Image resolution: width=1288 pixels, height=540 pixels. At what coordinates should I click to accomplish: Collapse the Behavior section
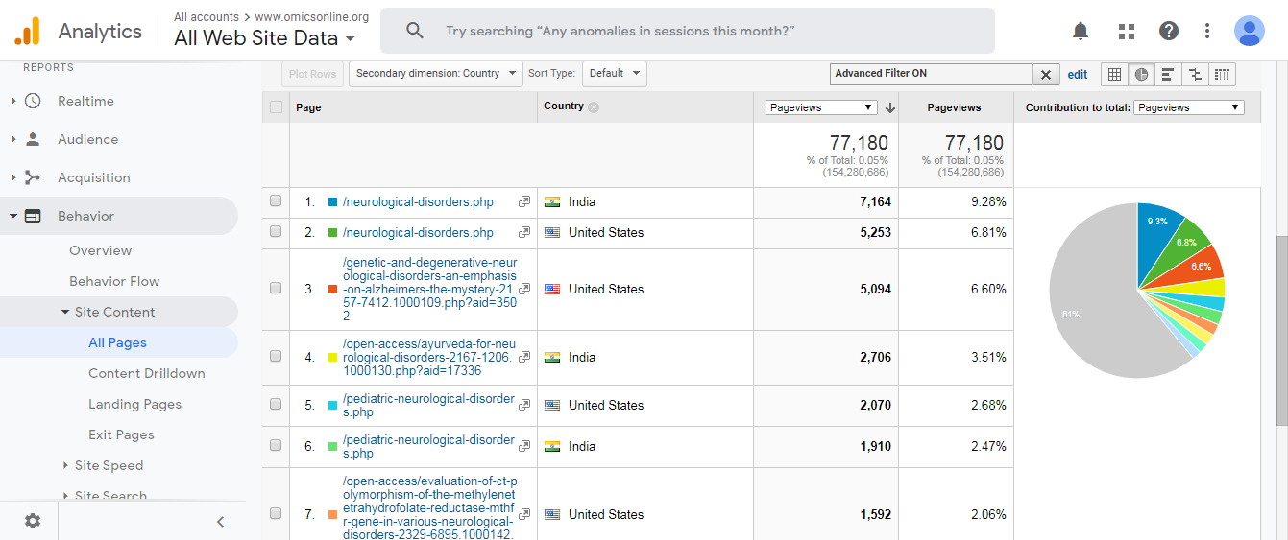[13, 216]
